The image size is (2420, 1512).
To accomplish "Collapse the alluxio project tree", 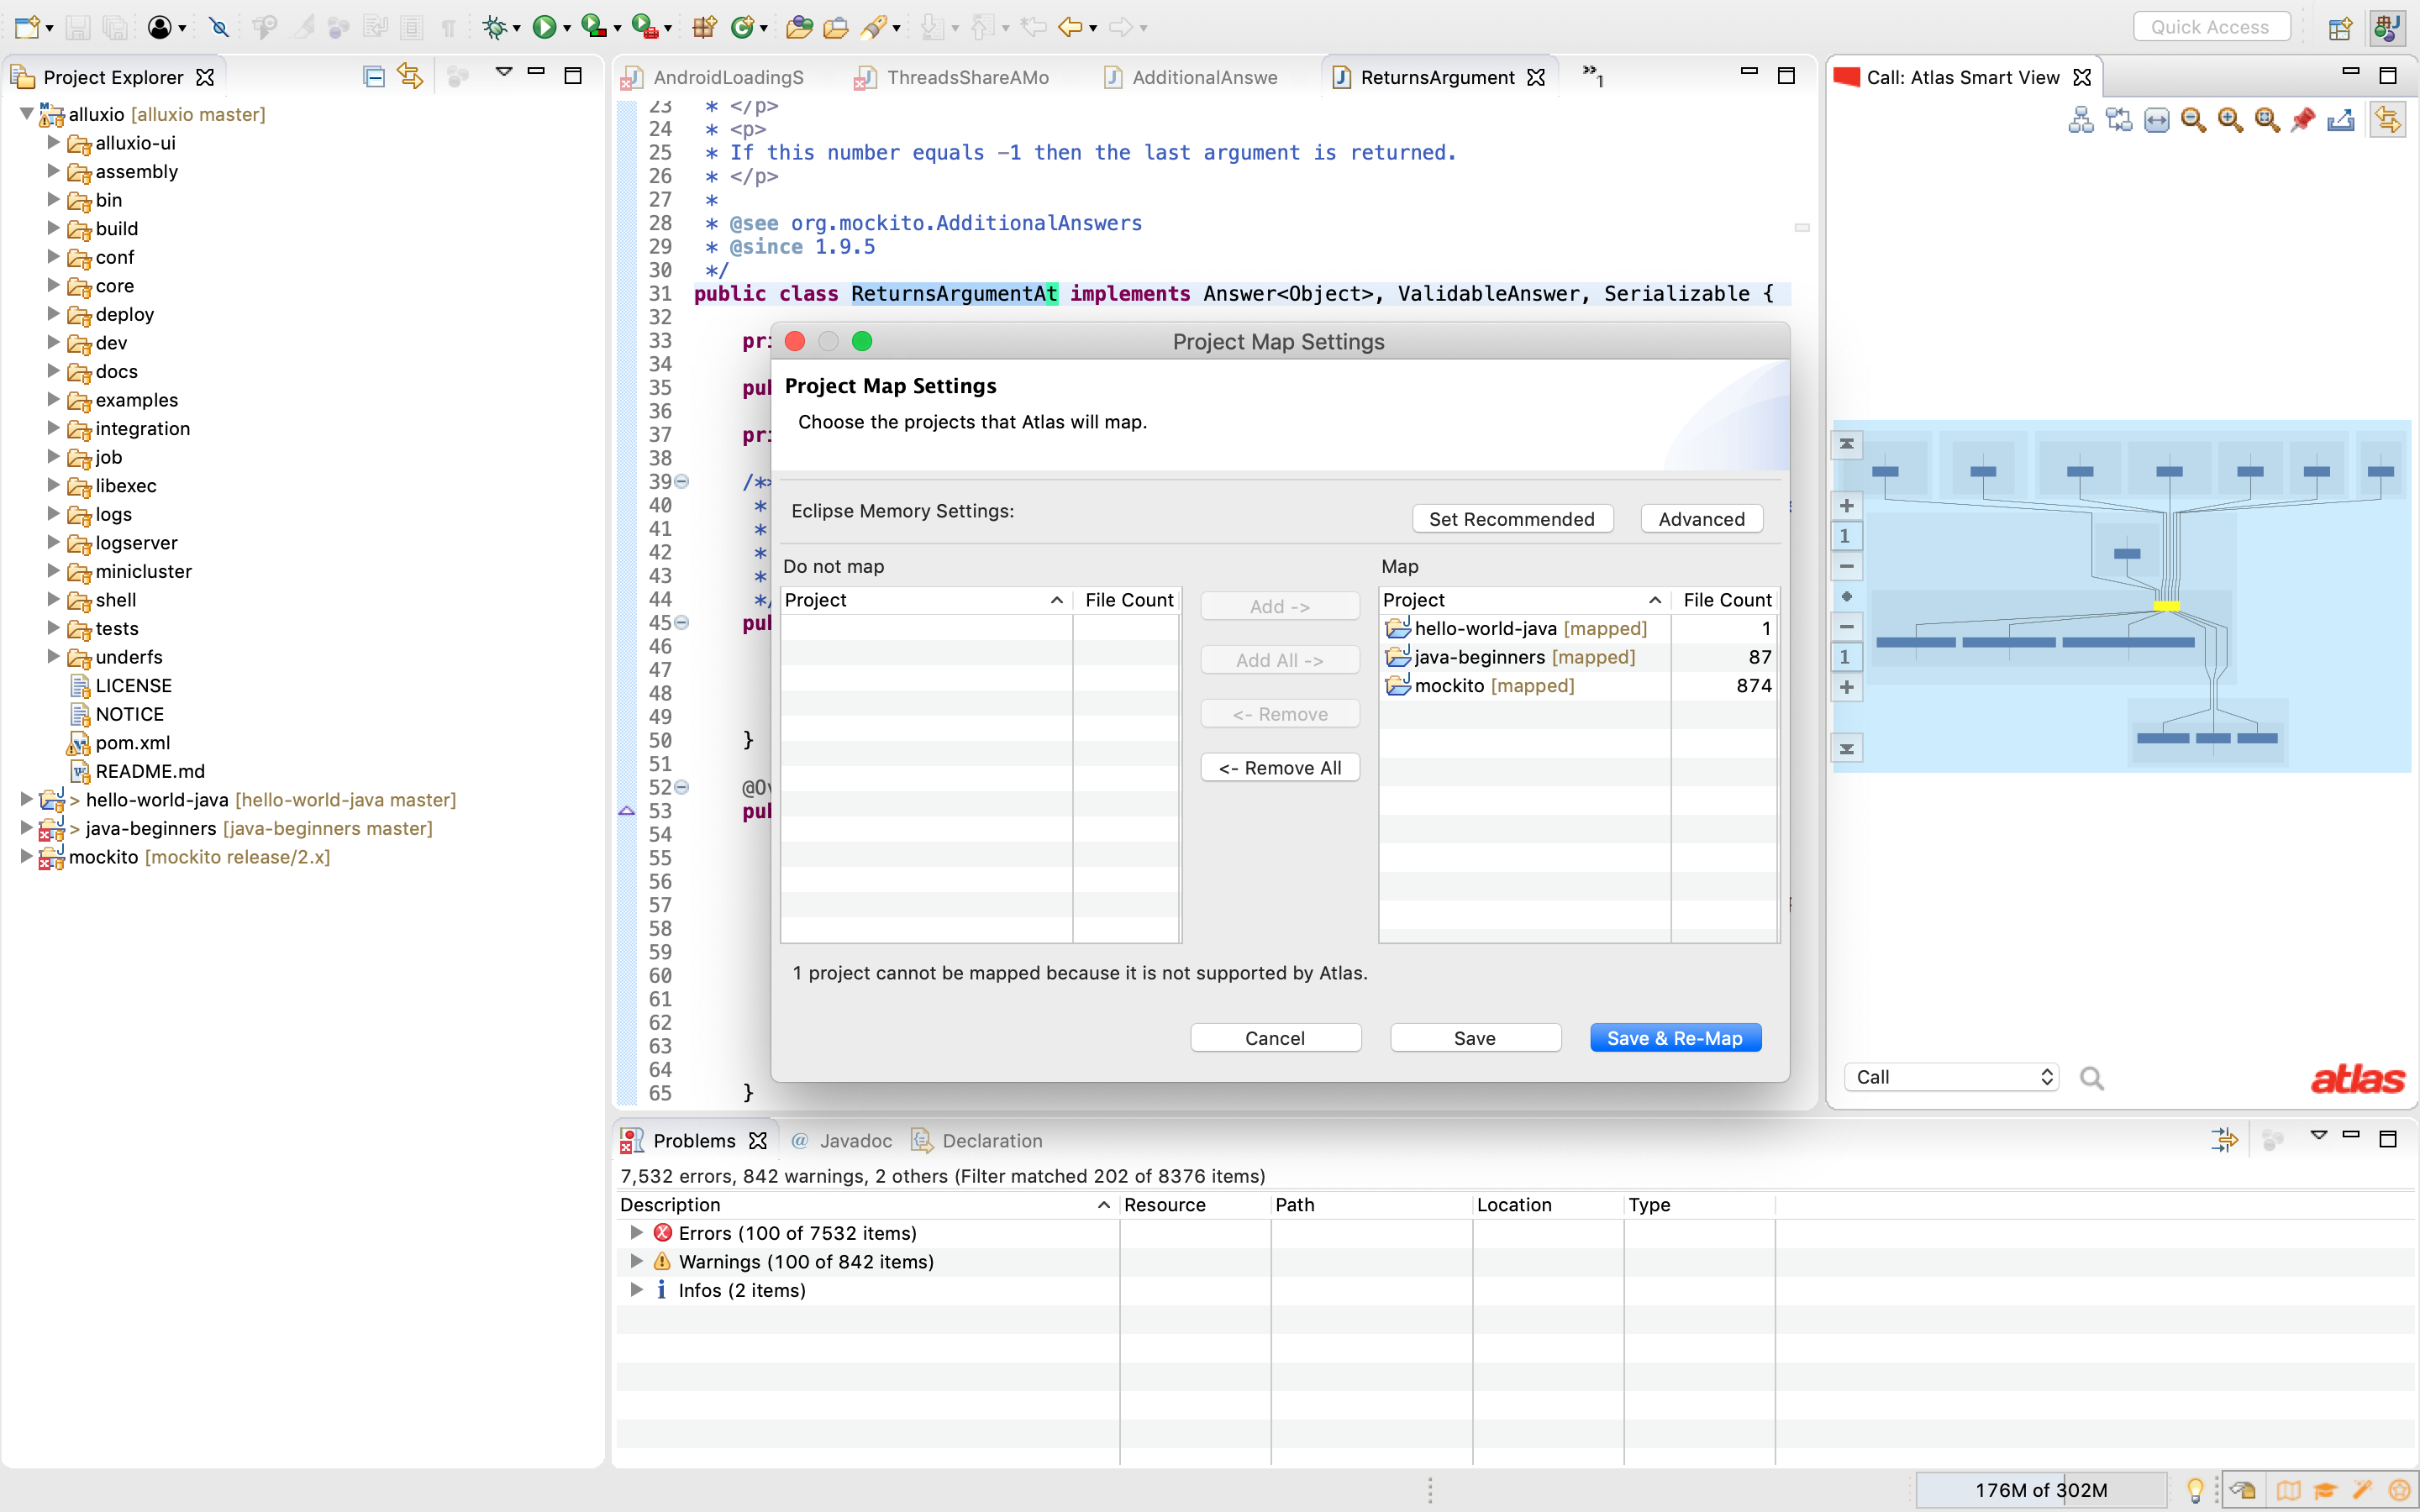I will [x=27, y=114].
